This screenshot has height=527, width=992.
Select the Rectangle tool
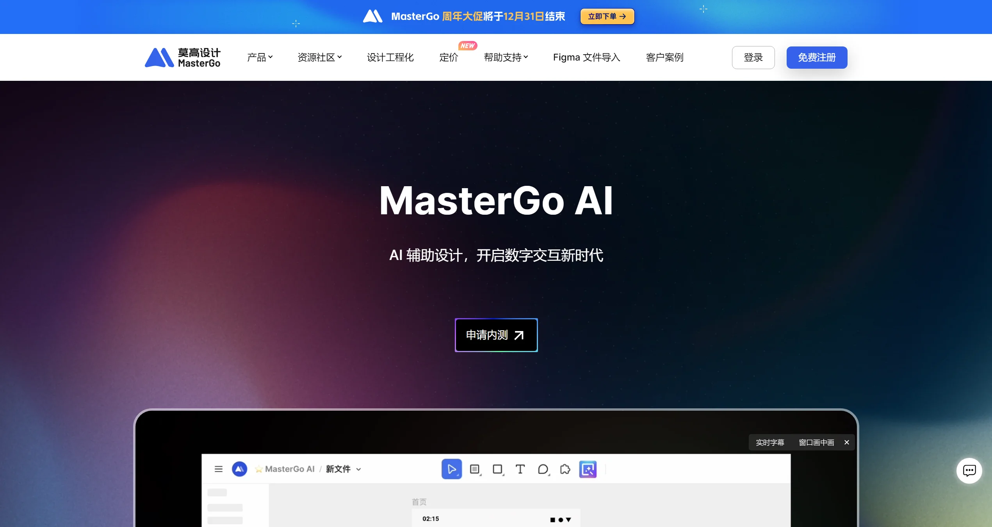pos(497,469)
